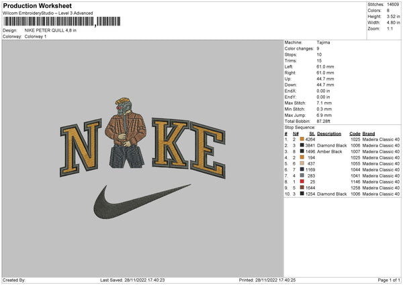The width and height of the screenshot is (403, 285).
Task: Click the black swatch in stop row 10
Action: click(302, 194)
